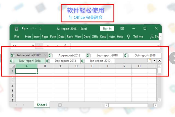Select the Sheet1 worksheet tab
This screenshot has width=175, height=117.
(42, 105)
